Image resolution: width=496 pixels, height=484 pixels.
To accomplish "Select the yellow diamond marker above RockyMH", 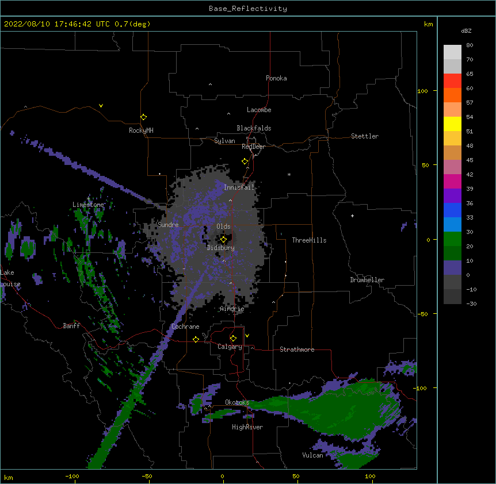I will pos(144,117).
